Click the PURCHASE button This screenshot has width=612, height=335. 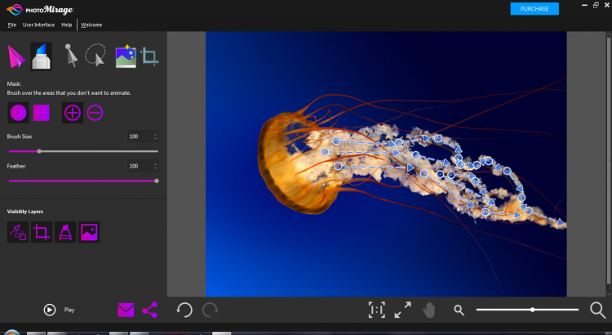534,9
